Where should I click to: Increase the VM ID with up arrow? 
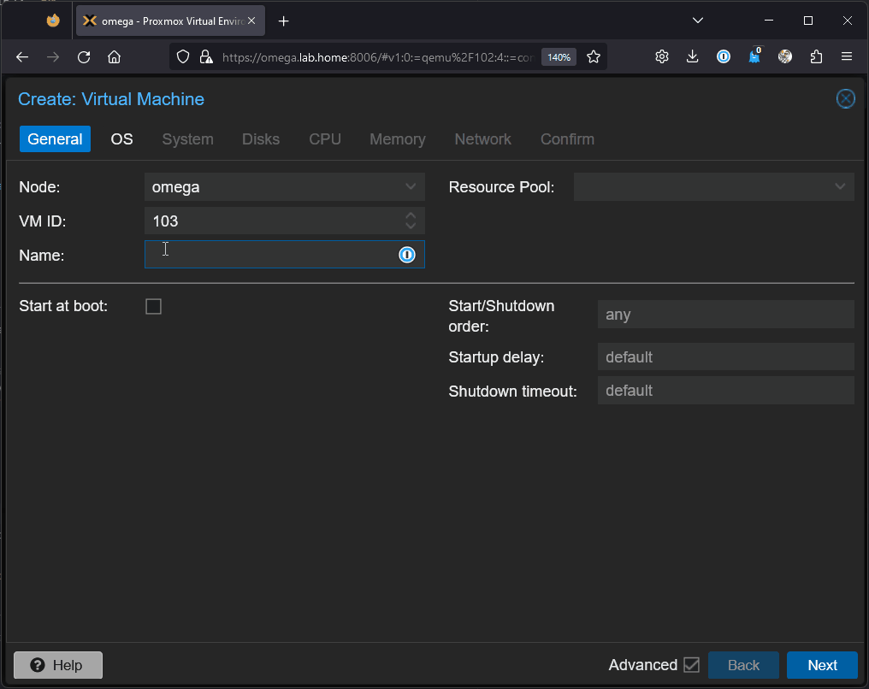(411, 216)
